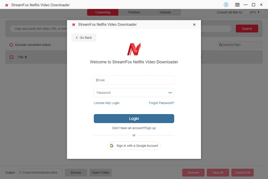Click the Google logo icon
Viewport: 268px width, 179px height.
pos(112,146)
